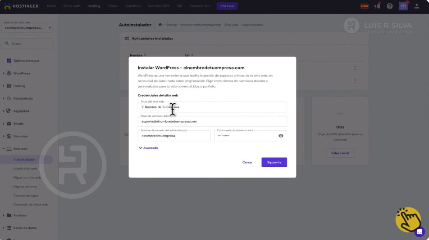Click the Hosting sidebar icon
This screenshot has width=429, height=240.
(9, 86)
